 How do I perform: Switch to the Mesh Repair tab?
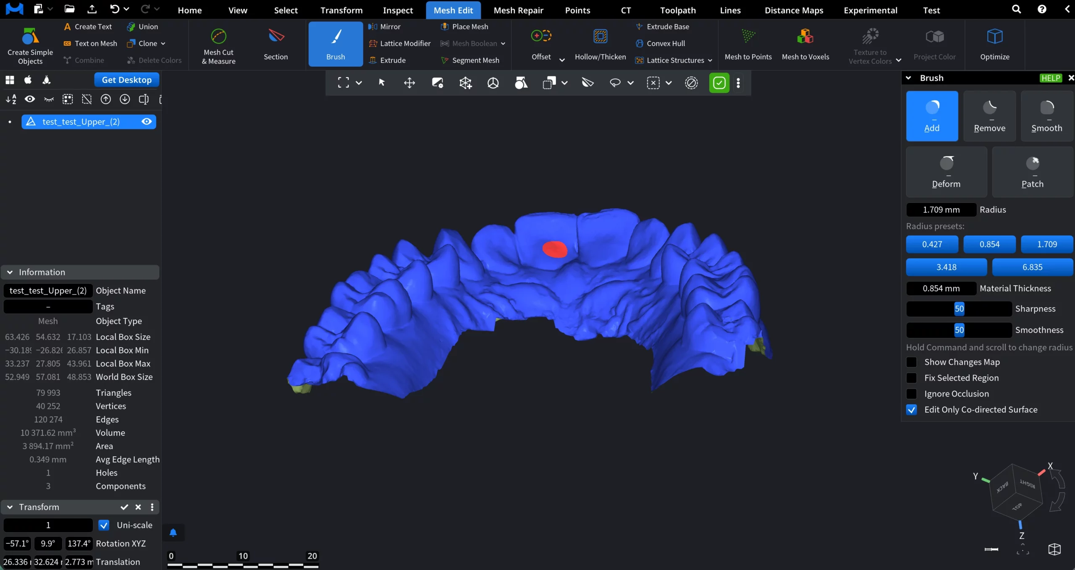[518, 10]
